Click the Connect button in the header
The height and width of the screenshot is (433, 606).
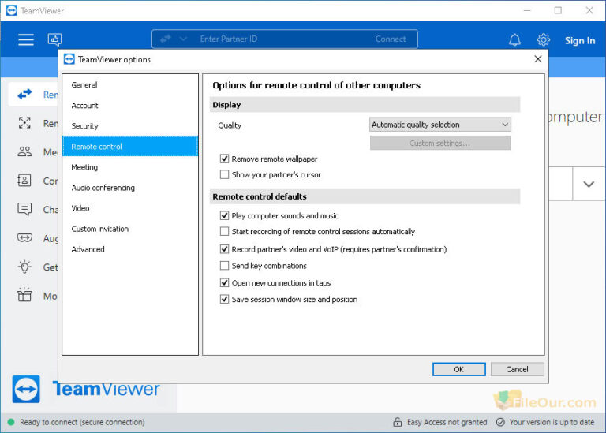click(391, 39)
